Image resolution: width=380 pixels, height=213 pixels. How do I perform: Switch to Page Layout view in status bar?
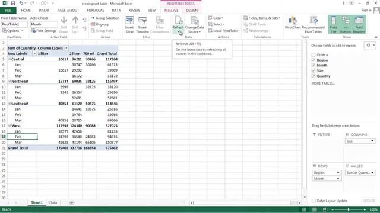pyautogui.click(x=314, y=209)
